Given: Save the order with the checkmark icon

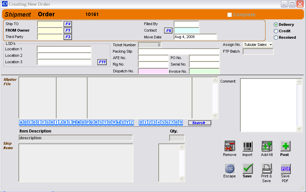Looking at the screenshot, I should point(248,169).
